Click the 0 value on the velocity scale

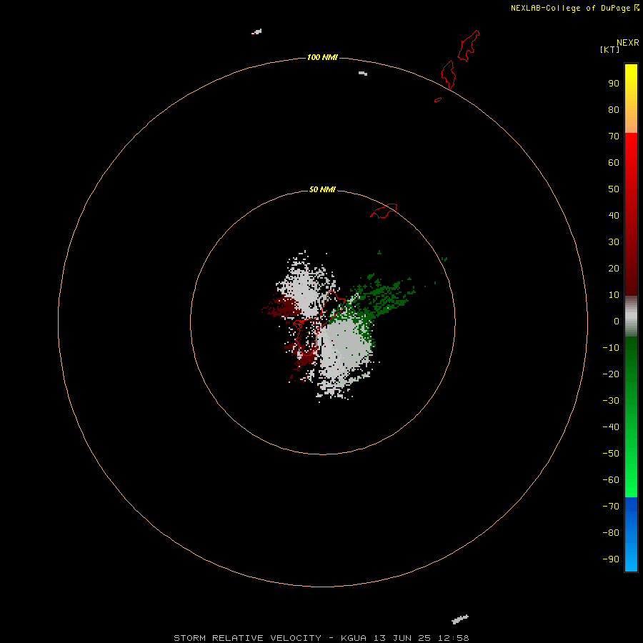point(617,321)
